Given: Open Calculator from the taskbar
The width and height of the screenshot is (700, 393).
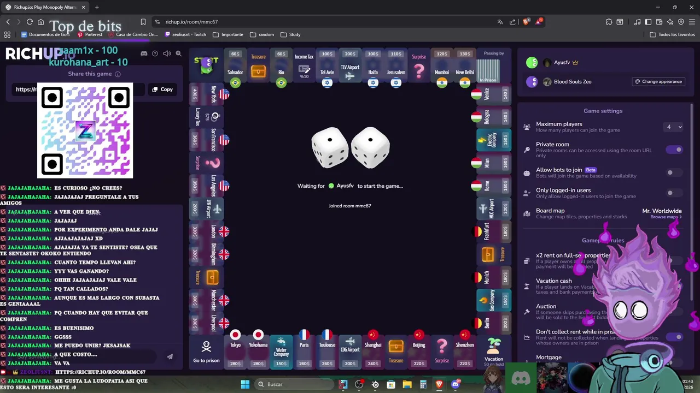Looking at the screenshot, I should tap(423, 384).
